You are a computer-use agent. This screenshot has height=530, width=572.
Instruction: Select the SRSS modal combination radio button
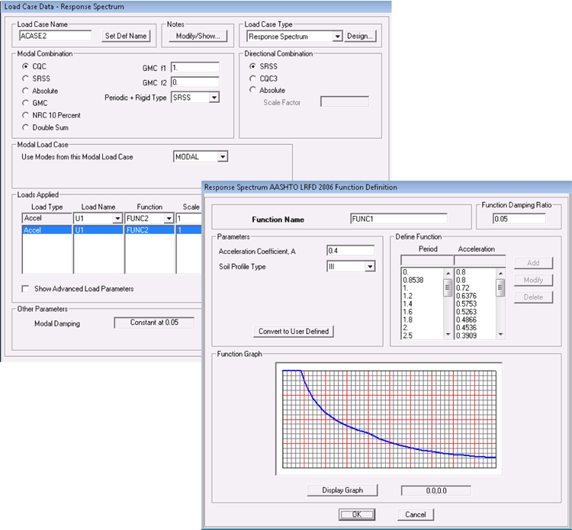[x=28, y=79]
